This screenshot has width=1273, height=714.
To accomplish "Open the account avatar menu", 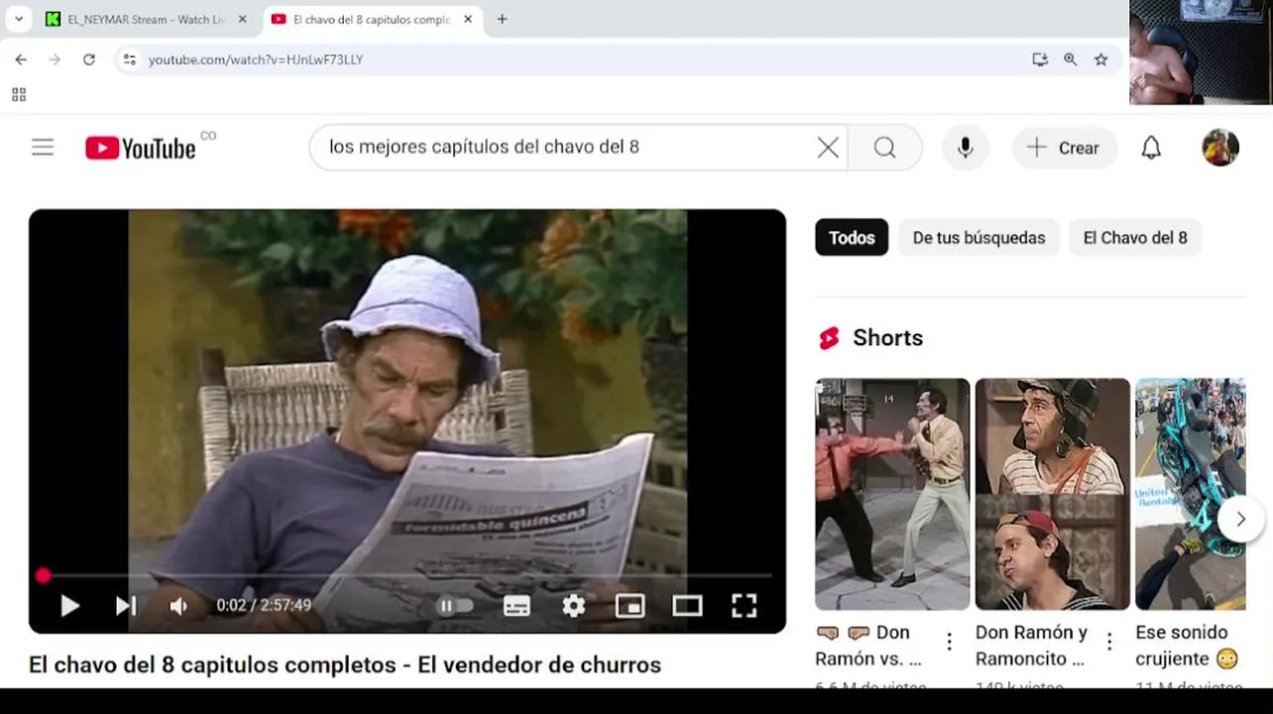I will coord(1220,148).
